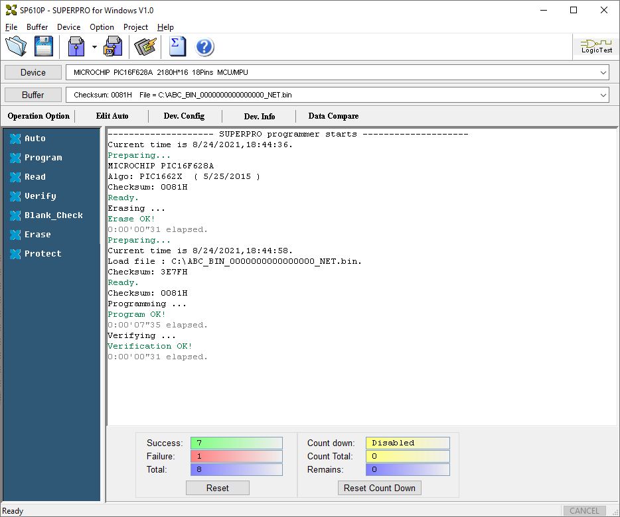Click the load project chip icon

pos(76,46)
